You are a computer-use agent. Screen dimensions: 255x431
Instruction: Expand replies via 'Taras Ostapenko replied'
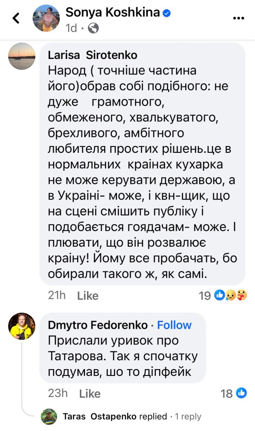coord(114,417)
